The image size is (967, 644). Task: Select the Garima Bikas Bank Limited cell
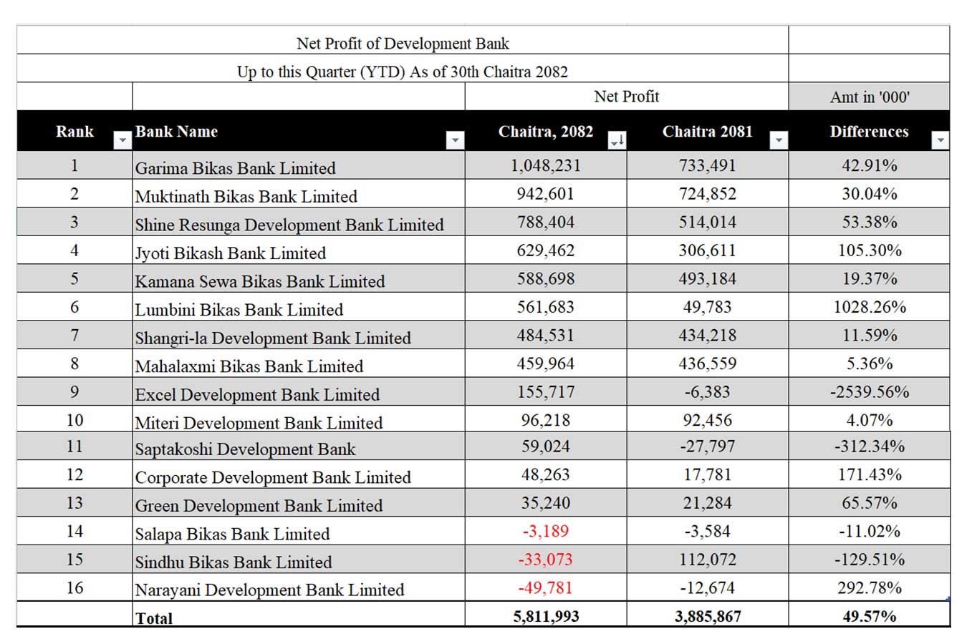235,168
